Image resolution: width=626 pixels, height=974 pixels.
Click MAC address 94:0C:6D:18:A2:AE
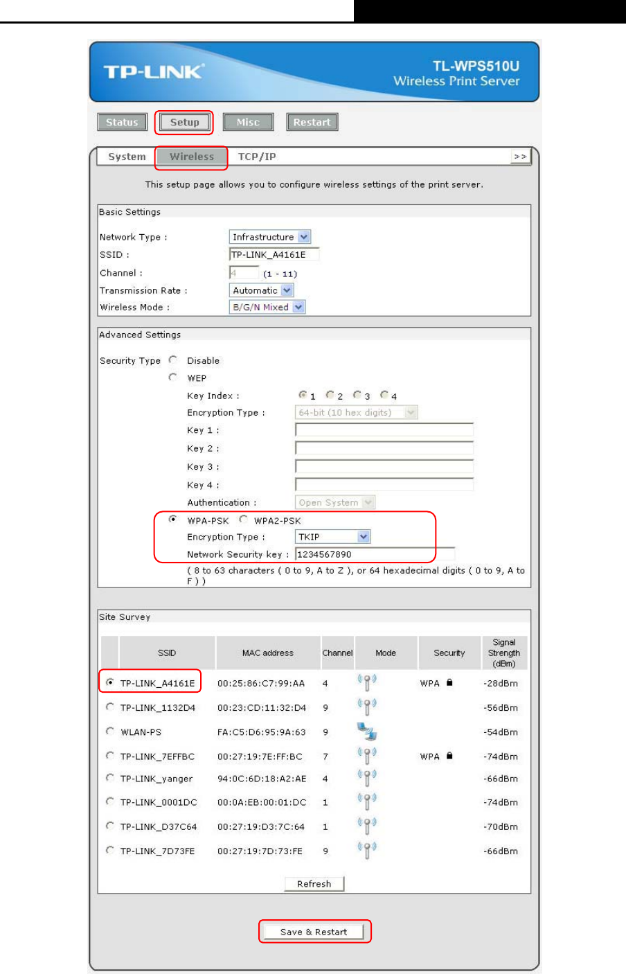pyautogui.click(x=262, y=779)
